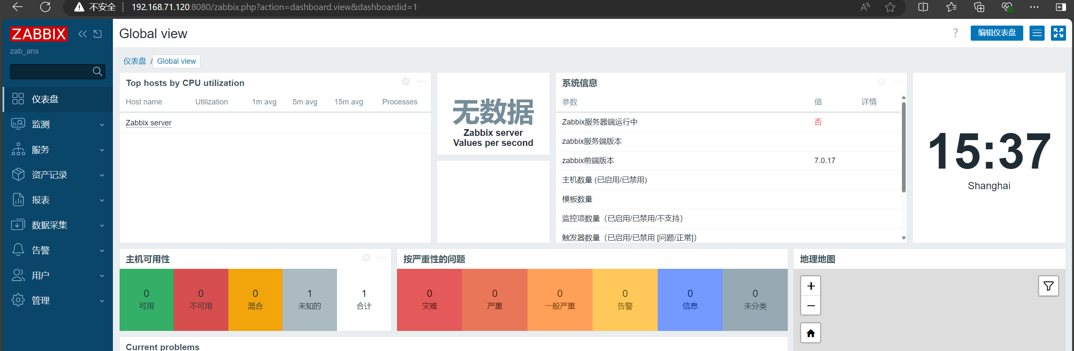
Task: Reset geomap to home view
Action: pyautogui.click(x=810, y=333)
